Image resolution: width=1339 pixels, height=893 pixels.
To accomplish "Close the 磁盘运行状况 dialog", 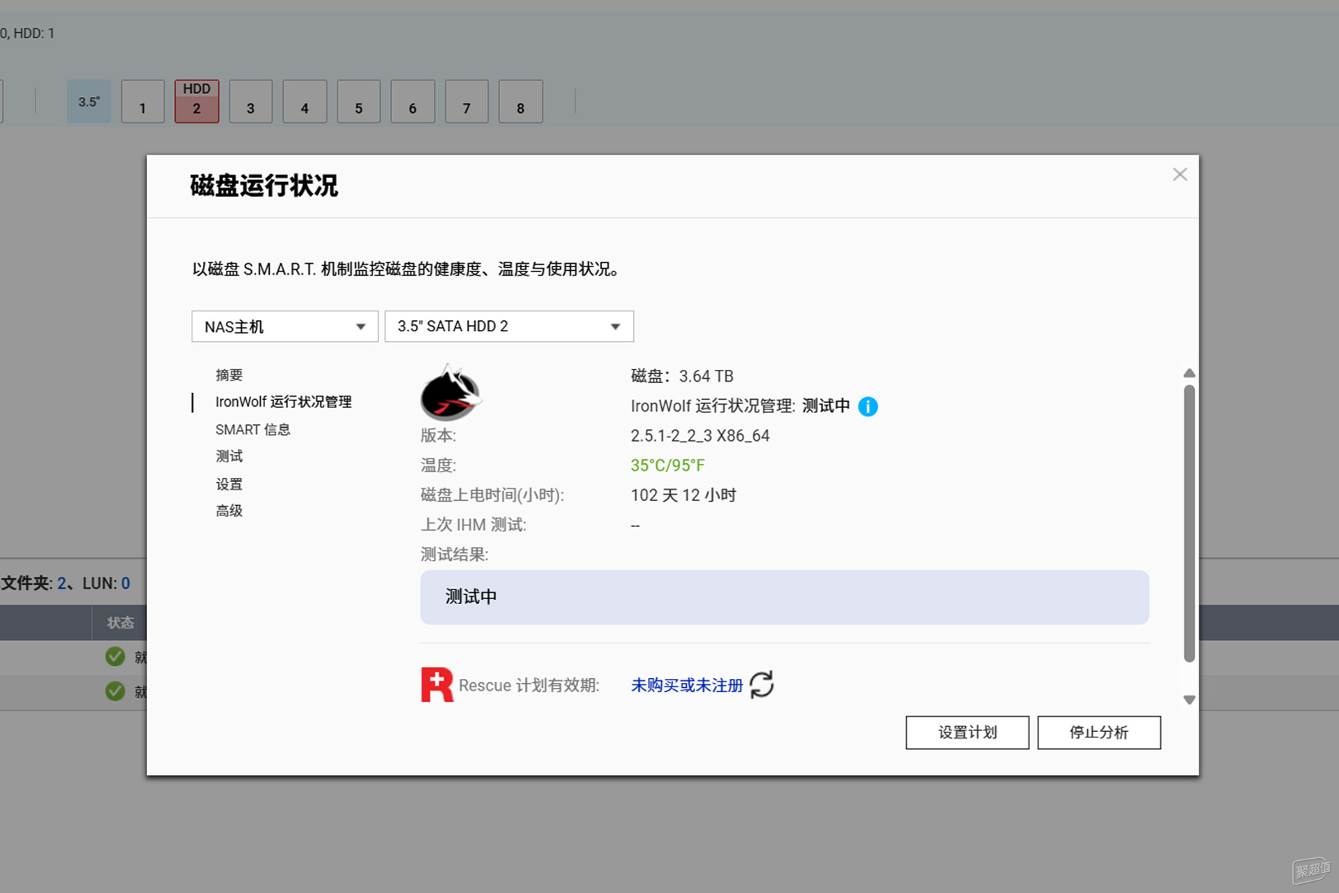I will (x=1179, y=174).
